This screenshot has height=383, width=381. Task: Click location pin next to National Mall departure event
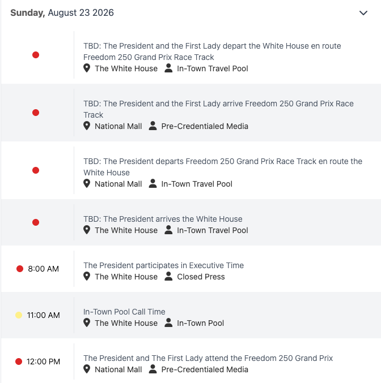point(87,183)
